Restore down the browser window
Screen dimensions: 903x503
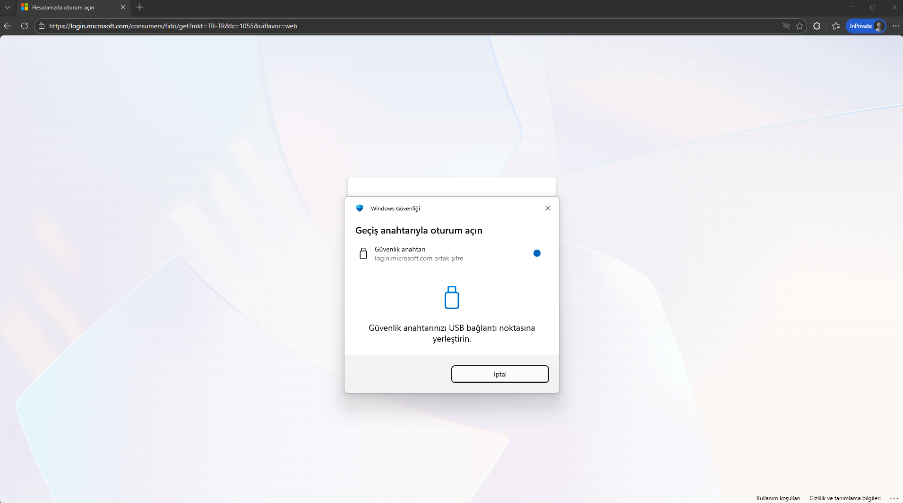pyautogui.click(x=873, y=7)
